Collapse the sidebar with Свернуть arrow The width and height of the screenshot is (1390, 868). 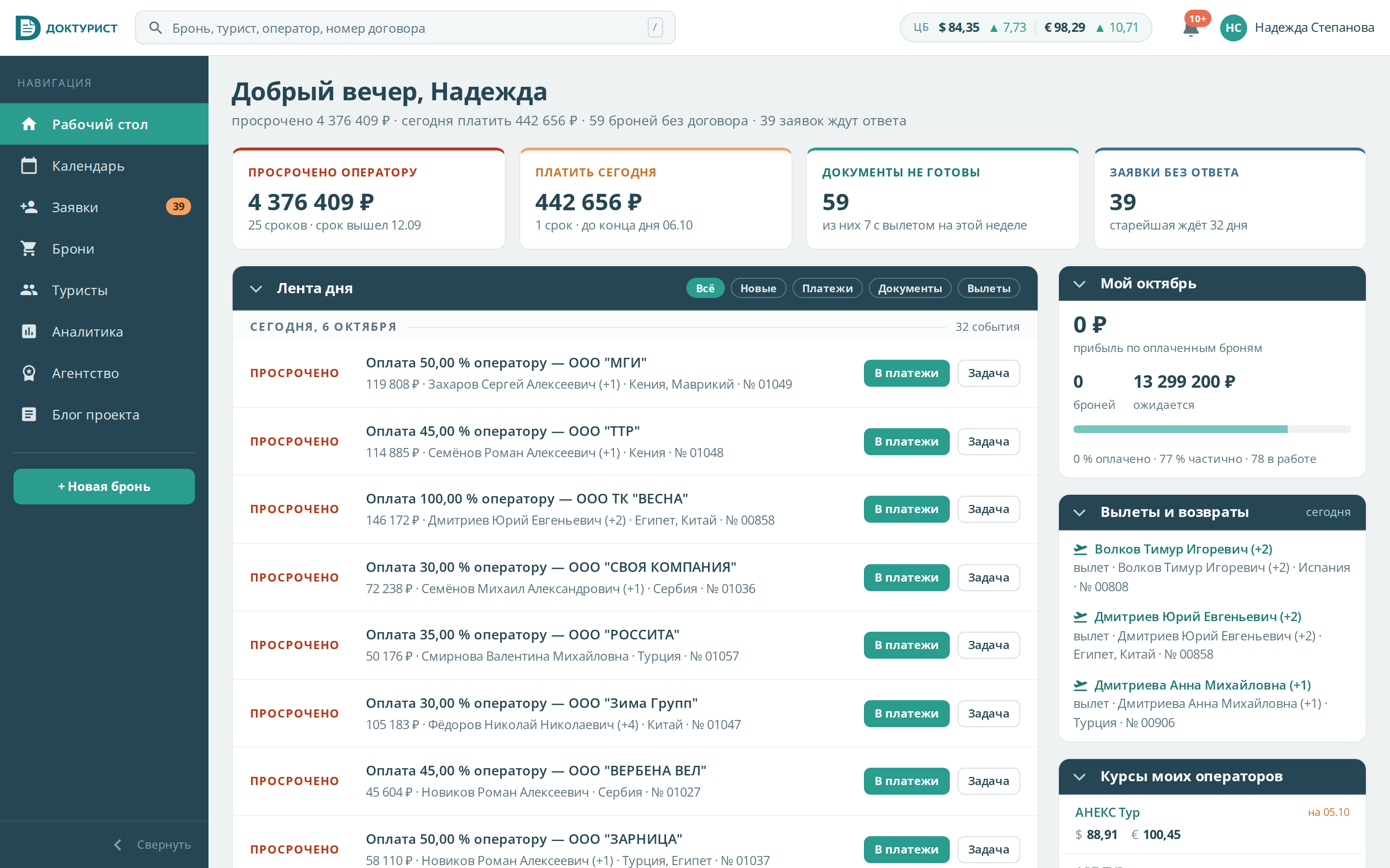tap(118, 844)
